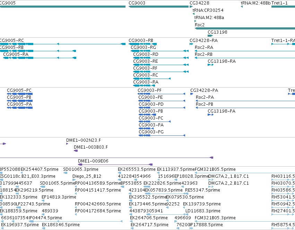Click the EK264717.5prime EST label
Image resolution: width=295 pixels, height=230 pixels.
(x=149, y=225)
